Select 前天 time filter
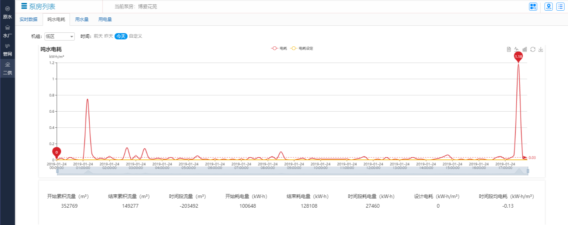Image resolution: width=568 pixels, height=225 pixels. pyautogui.click(x=98, y=36)
